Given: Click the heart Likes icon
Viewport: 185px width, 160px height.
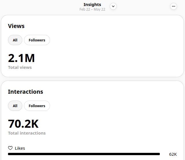Looking at the screenshot, I should [10, 148].
